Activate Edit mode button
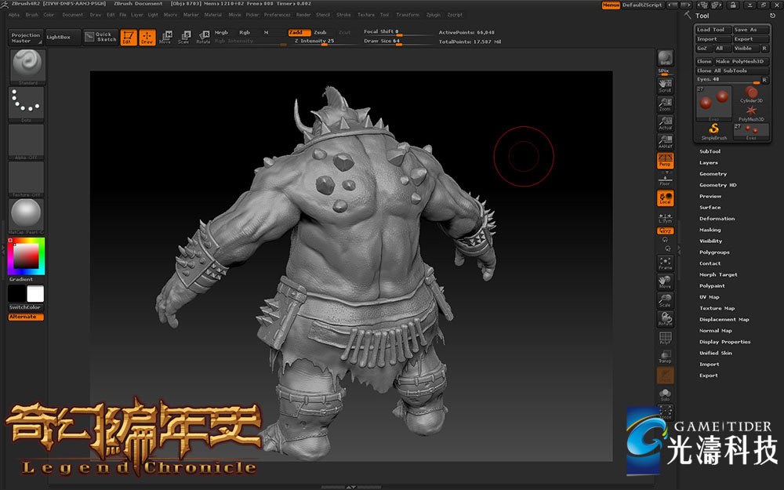The height and width of the screenshot is (490, 784). [128, 37]
